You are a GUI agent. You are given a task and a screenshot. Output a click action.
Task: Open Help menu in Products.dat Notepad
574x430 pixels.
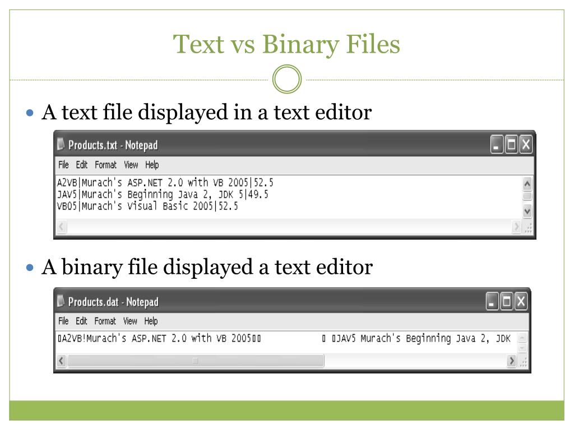(x=151, y=321)
